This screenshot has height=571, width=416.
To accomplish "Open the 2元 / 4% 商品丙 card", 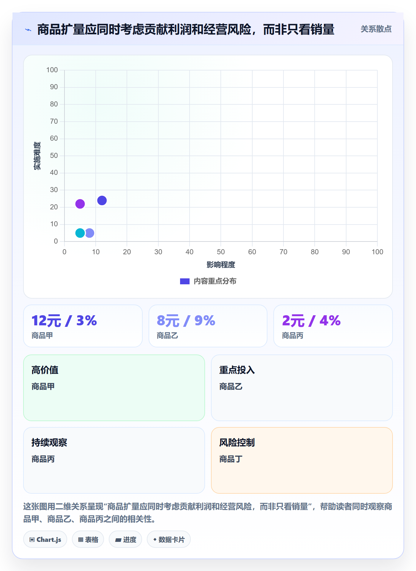I will pos(333,326).
